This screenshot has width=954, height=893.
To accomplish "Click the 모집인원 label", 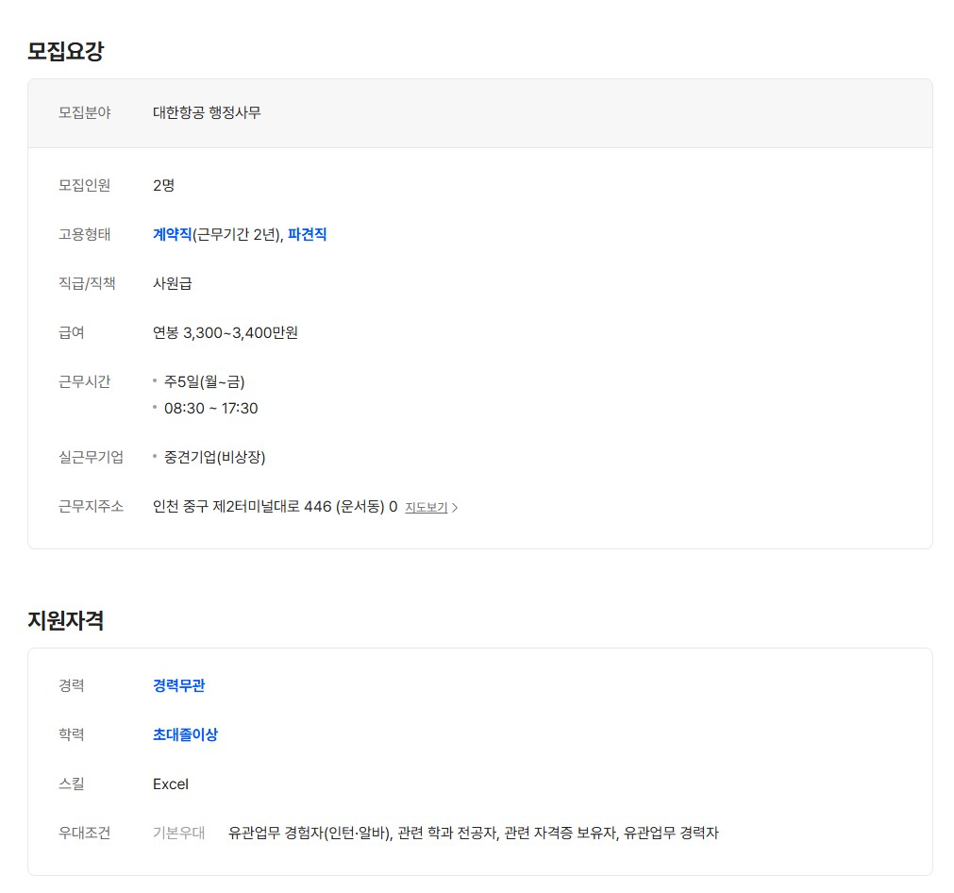I will click(85, 185).
